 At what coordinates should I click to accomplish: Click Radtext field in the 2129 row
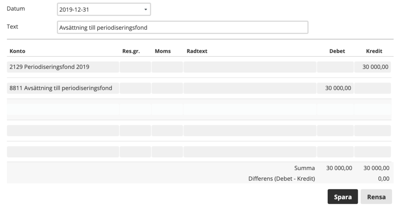[x=250, y=67]
